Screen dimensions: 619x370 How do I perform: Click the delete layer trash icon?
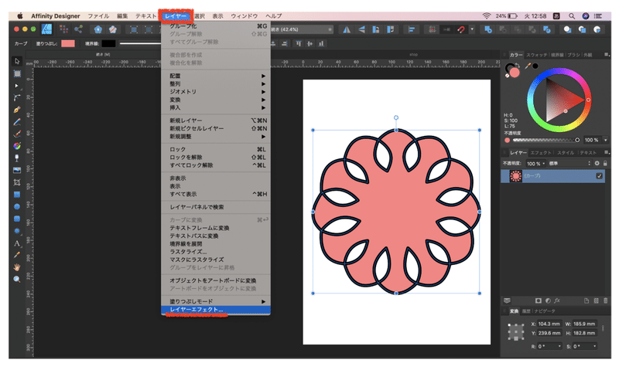point(606,300)
